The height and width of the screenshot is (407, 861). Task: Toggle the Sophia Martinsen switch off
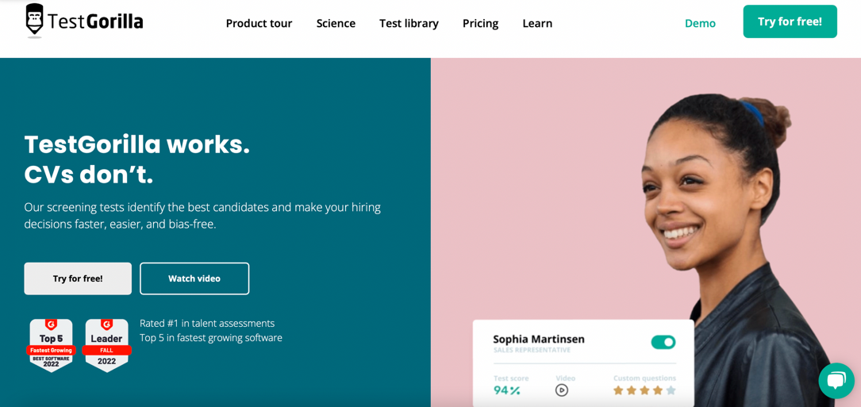coord(663,342)
